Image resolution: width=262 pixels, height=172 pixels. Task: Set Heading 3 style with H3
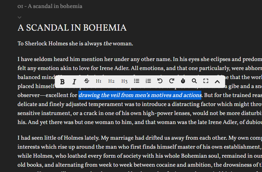coord(124,81)
